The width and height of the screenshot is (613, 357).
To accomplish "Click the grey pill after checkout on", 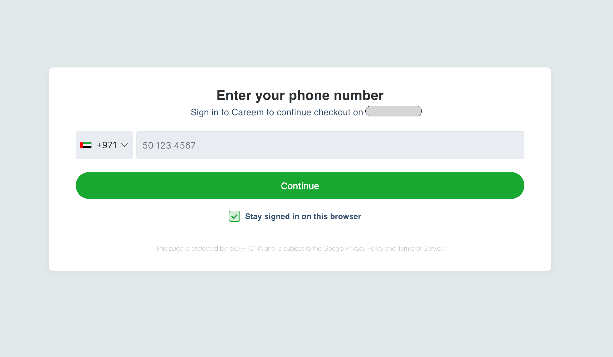I will (393, 111).
